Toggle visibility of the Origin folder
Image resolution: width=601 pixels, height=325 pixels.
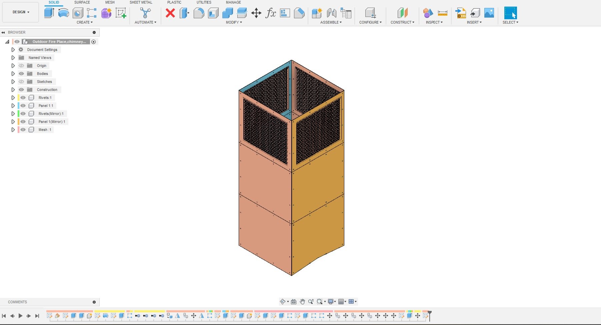pyautogui.click(x=21, y=66)
